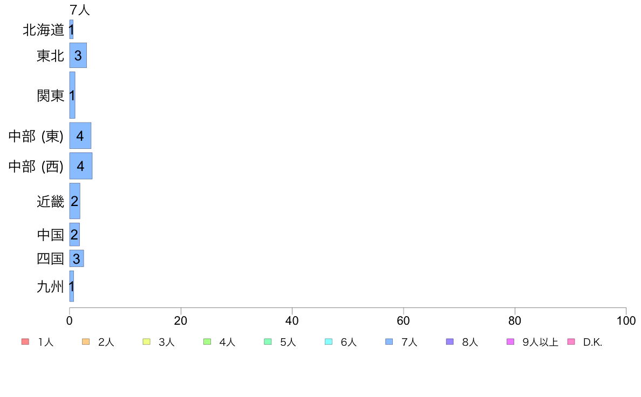Click the 4人 green legend swatch
This screenshot has width=641, height=397.
pyautogui.click(x=207, y=341)
